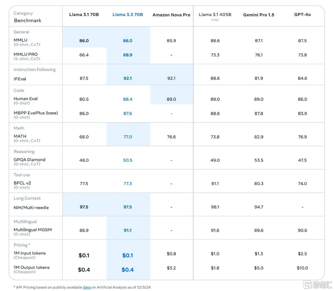Click the Pricing category heading
Screen dimensions: 334x291
22,245
